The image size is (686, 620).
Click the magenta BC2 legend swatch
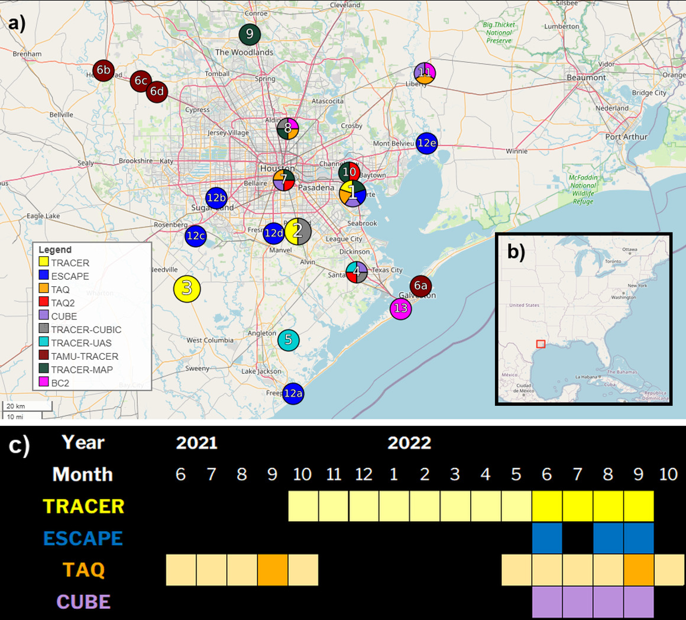point(44,383)
